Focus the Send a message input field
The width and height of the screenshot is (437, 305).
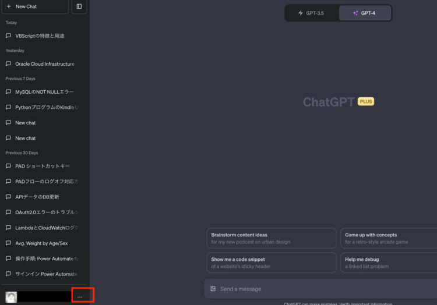(x=320, y=289)
